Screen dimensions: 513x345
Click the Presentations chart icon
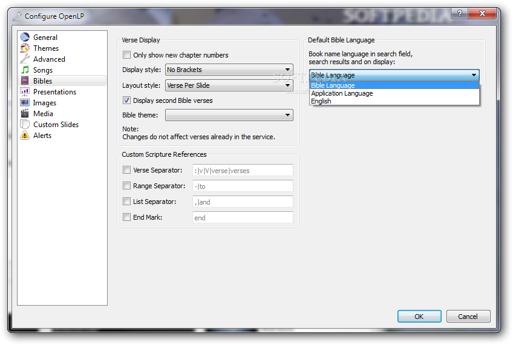click(x=25, y=91)
